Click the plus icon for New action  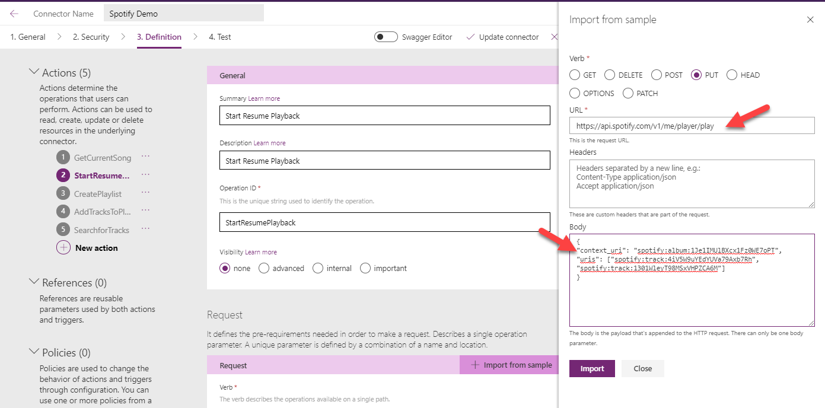pyautogui.click(x=63, y=248)
